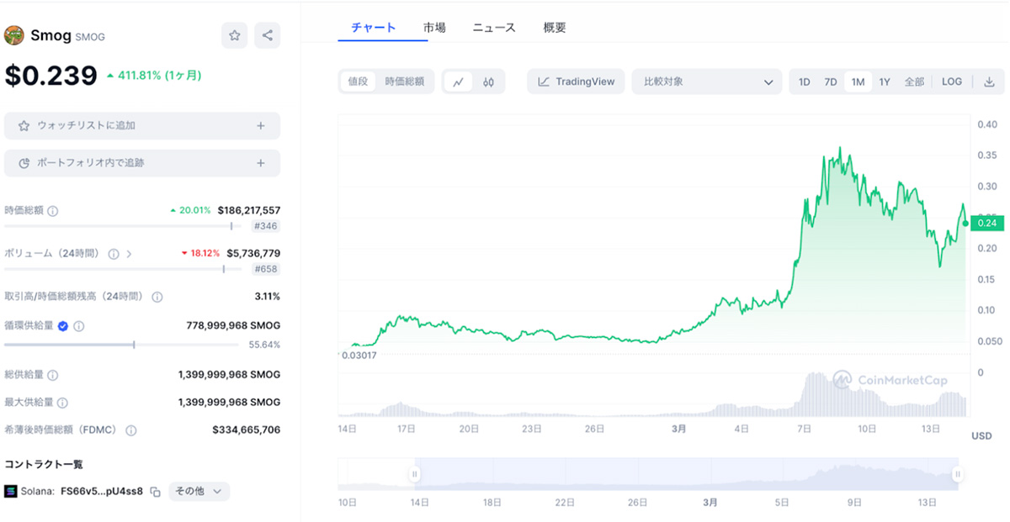This screenshot has height=522, width=1010.
Task: Open the 市場 tab
Action: (435, 28)
